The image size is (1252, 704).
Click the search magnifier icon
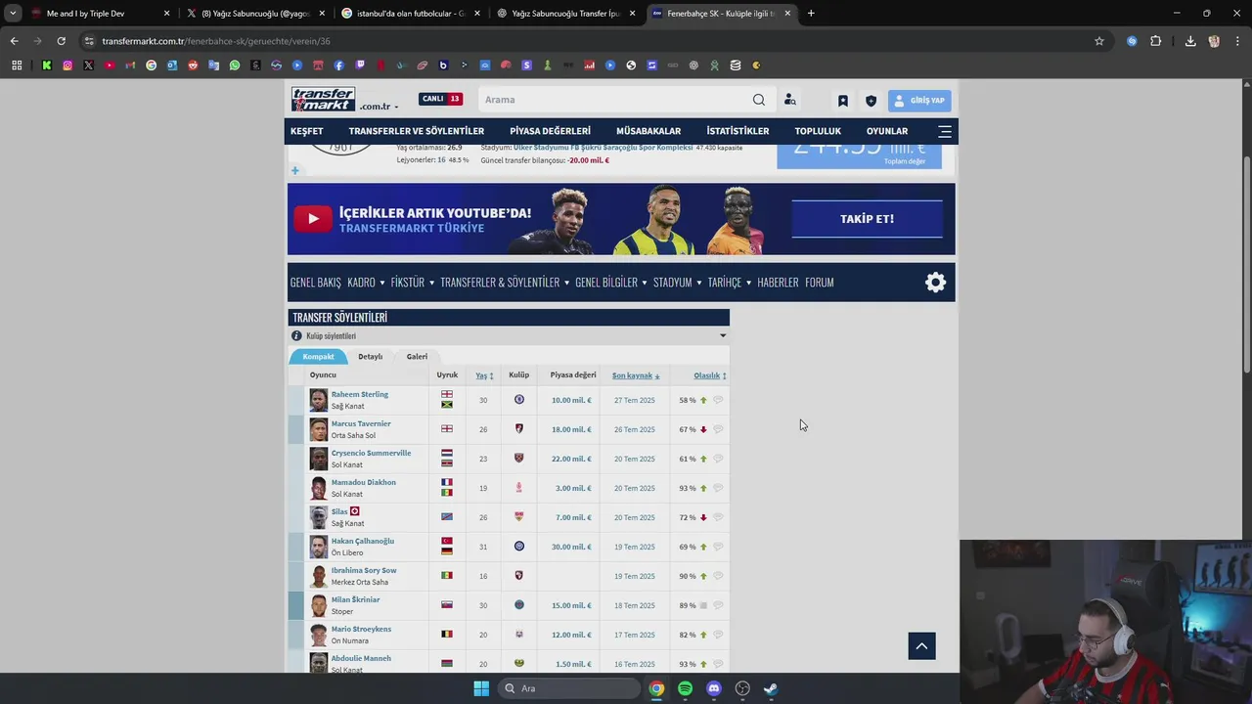click(759, 100)
